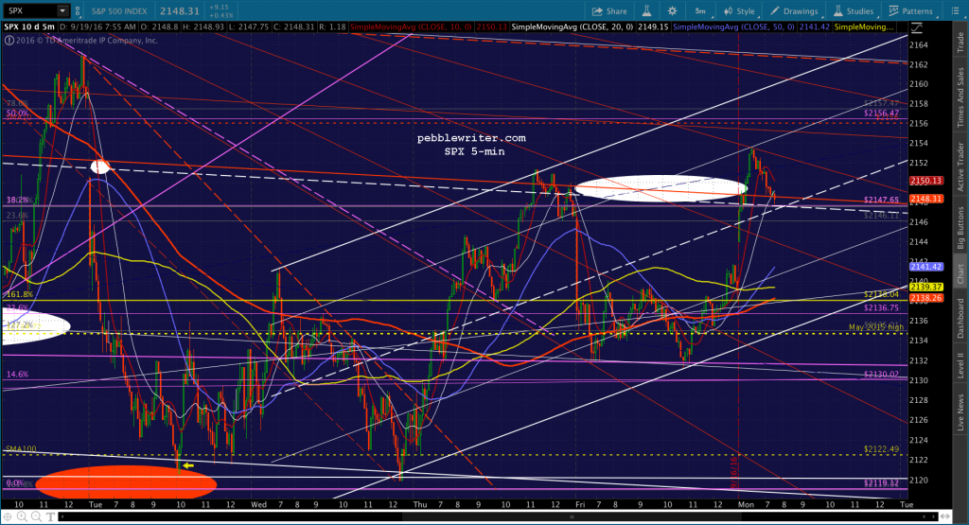Select the pan crosshair tool at bottom left

8,516
